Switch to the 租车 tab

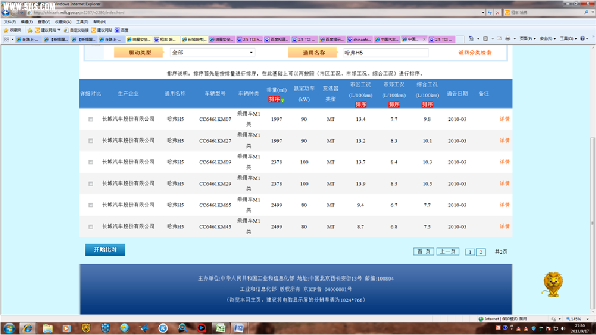click(167, 39)
